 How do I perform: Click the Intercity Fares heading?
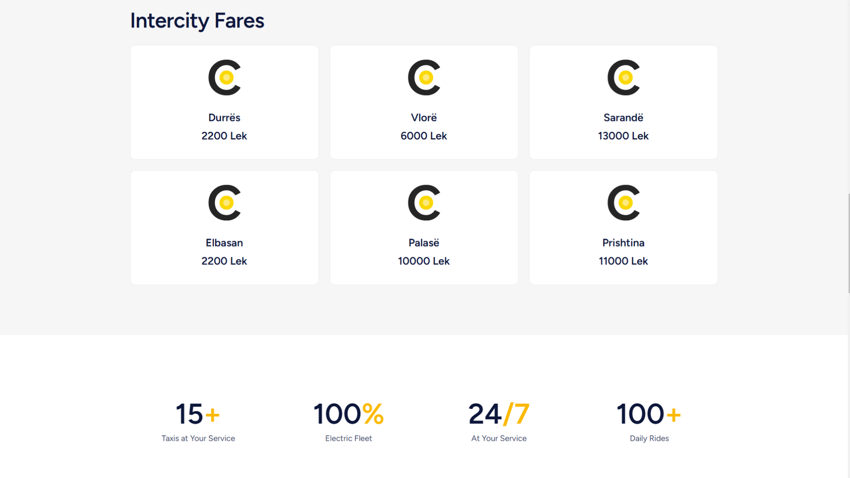pyautogui.click(x=197, y=21)
